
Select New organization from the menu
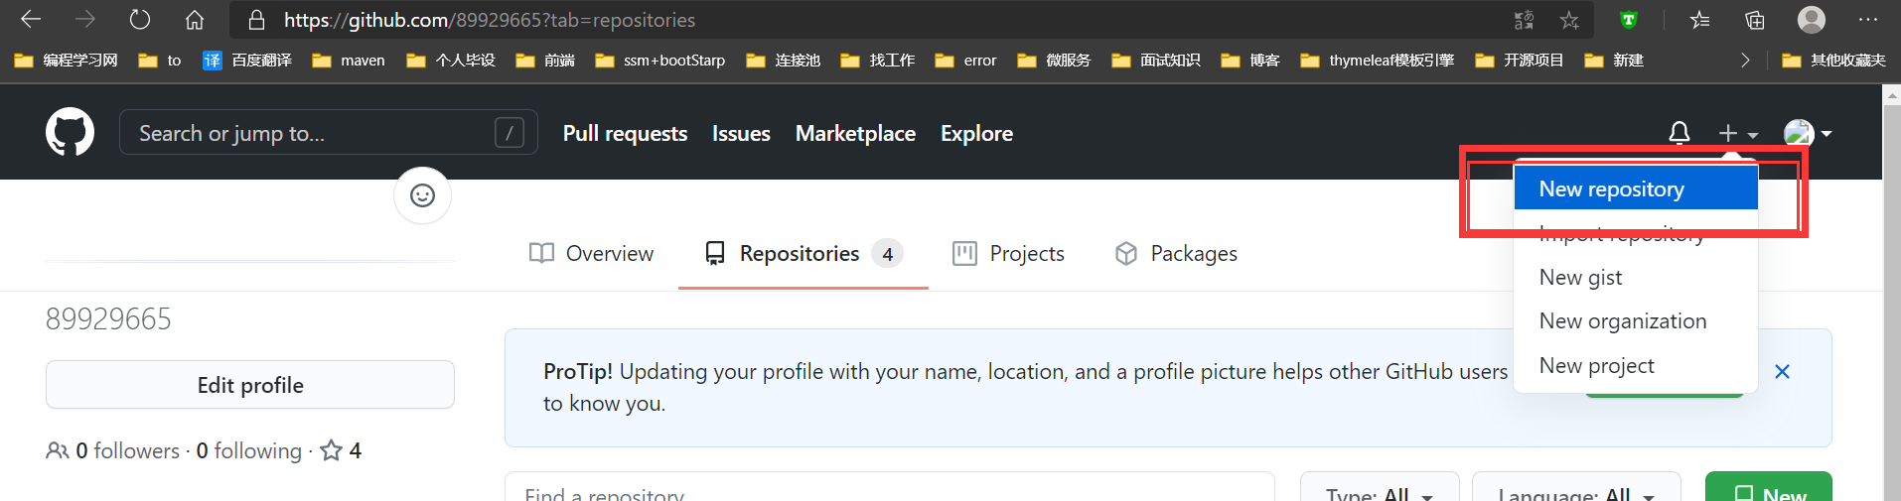[x=1636, y=321]
